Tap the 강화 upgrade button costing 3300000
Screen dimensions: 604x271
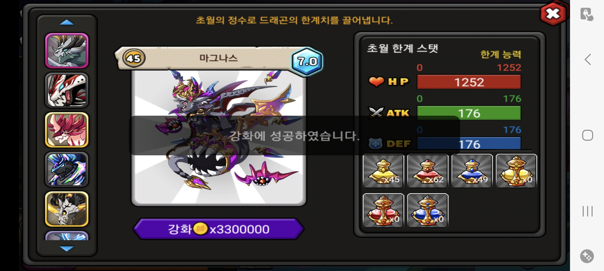(x=218, y=229)
